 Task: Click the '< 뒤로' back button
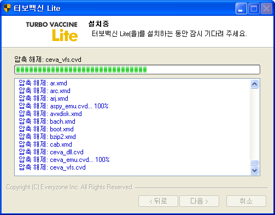pyautogui.click(x=158, y=201)
